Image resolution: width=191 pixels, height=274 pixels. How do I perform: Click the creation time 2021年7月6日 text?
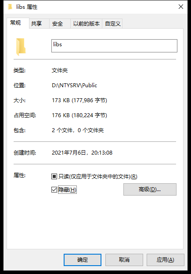(x=82, y=153)
